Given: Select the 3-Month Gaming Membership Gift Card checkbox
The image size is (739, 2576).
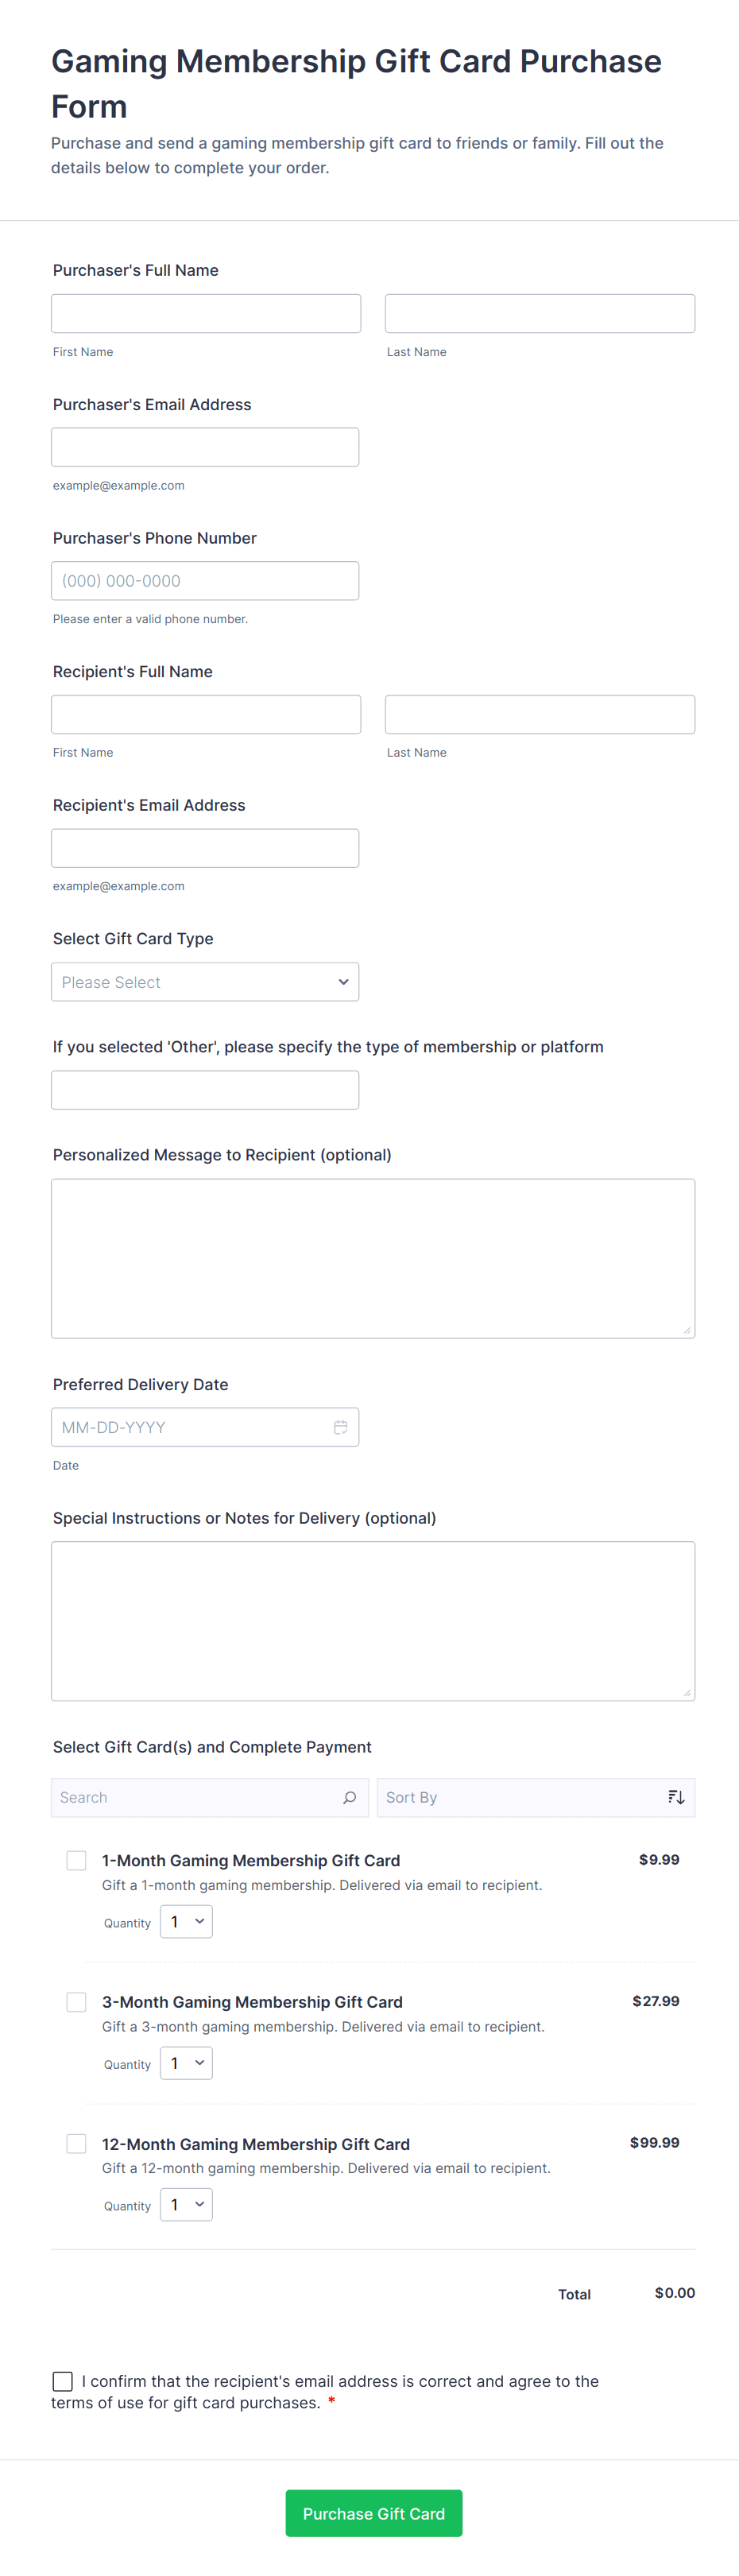Looking at the screenshot, I should click(76, 2001).
